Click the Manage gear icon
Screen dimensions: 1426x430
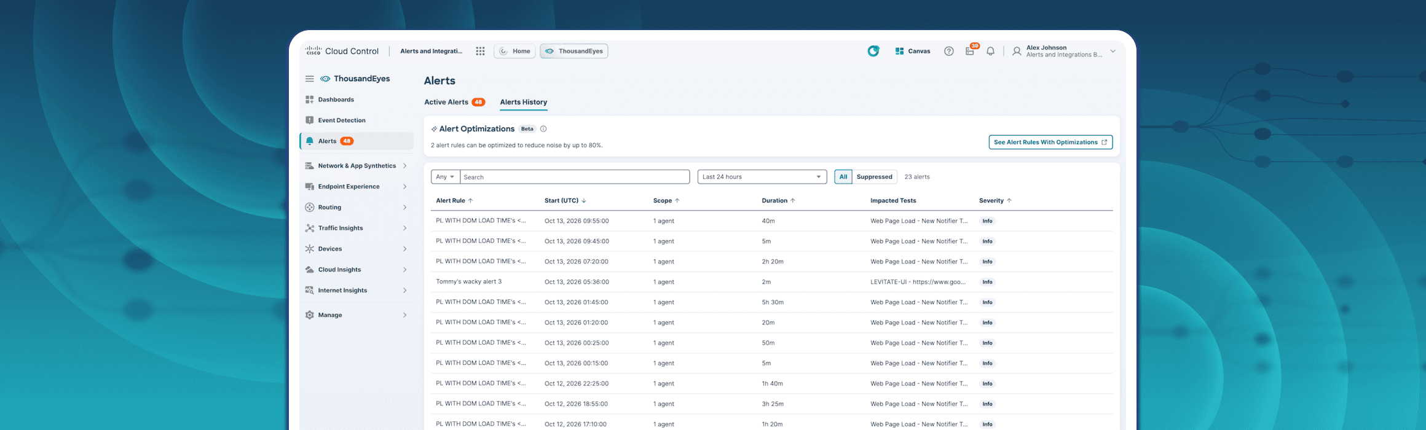(310, 315)
